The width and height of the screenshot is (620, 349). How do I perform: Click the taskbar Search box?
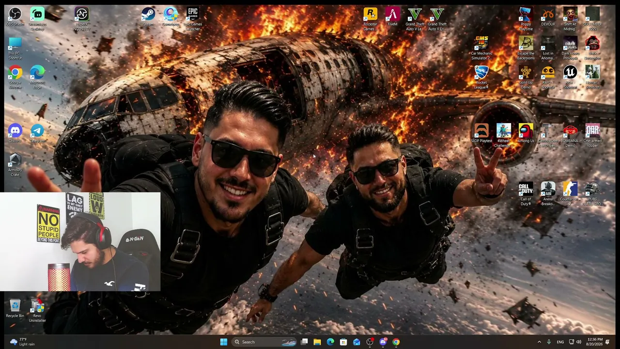pyautogui.click(x=264, y=342)
